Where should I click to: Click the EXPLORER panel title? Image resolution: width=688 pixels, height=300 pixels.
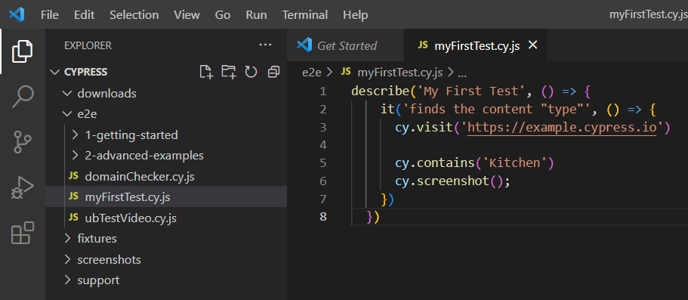[88, 45]
